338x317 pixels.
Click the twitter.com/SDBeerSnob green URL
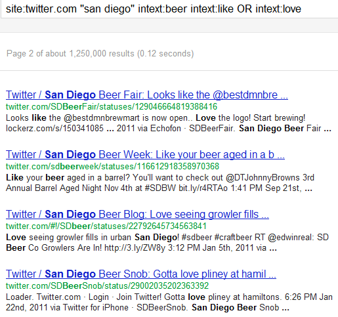coord(107,286)
